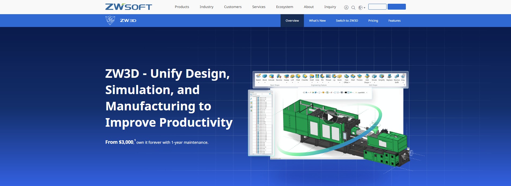Expand the dropdown arrow under Draft
511x186 pixels.
[312, 83]
